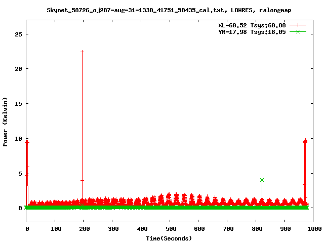Click the Time(Seconds) x-axis label
This screenshot has width=324, height=243.
pyautogui.click(x=169, y=238)
